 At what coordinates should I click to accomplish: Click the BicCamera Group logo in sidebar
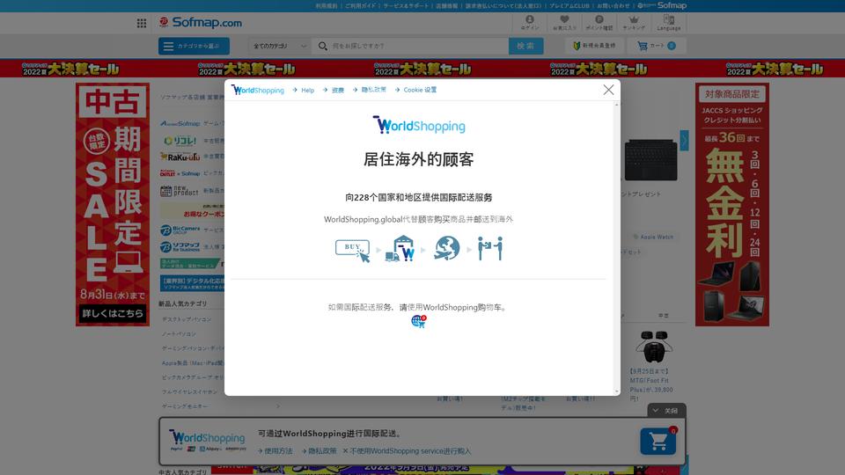coord(180,230)
